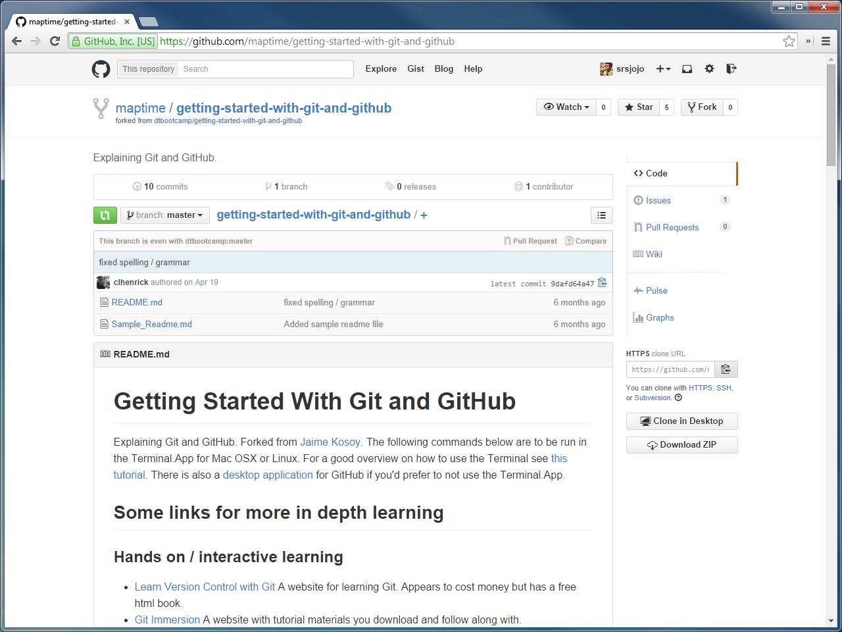Click Jaime Kosoy link

(x=330, y=442)
